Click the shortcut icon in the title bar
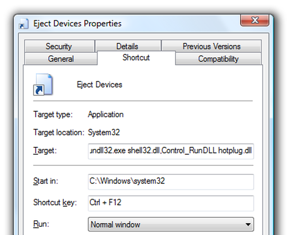The height and width of the screenshot is (235, 288). click(24, 24)
